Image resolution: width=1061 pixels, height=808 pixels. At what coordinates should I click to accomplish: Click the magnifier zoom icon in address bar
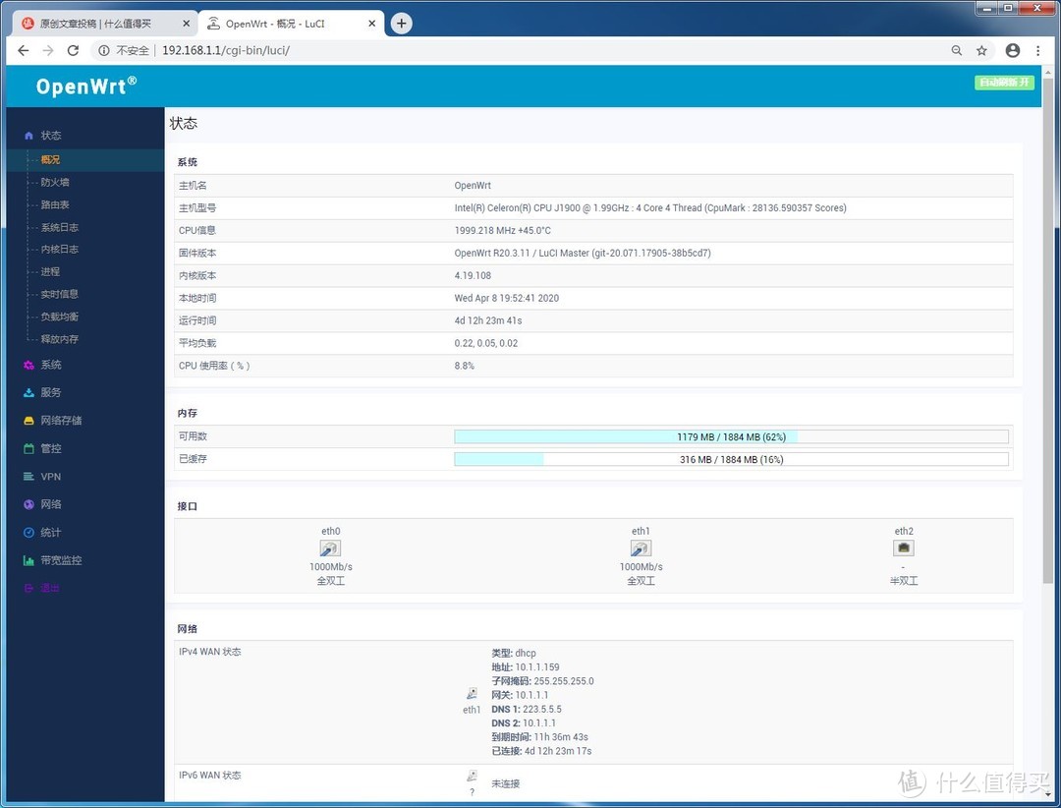(x=957, y=50)
